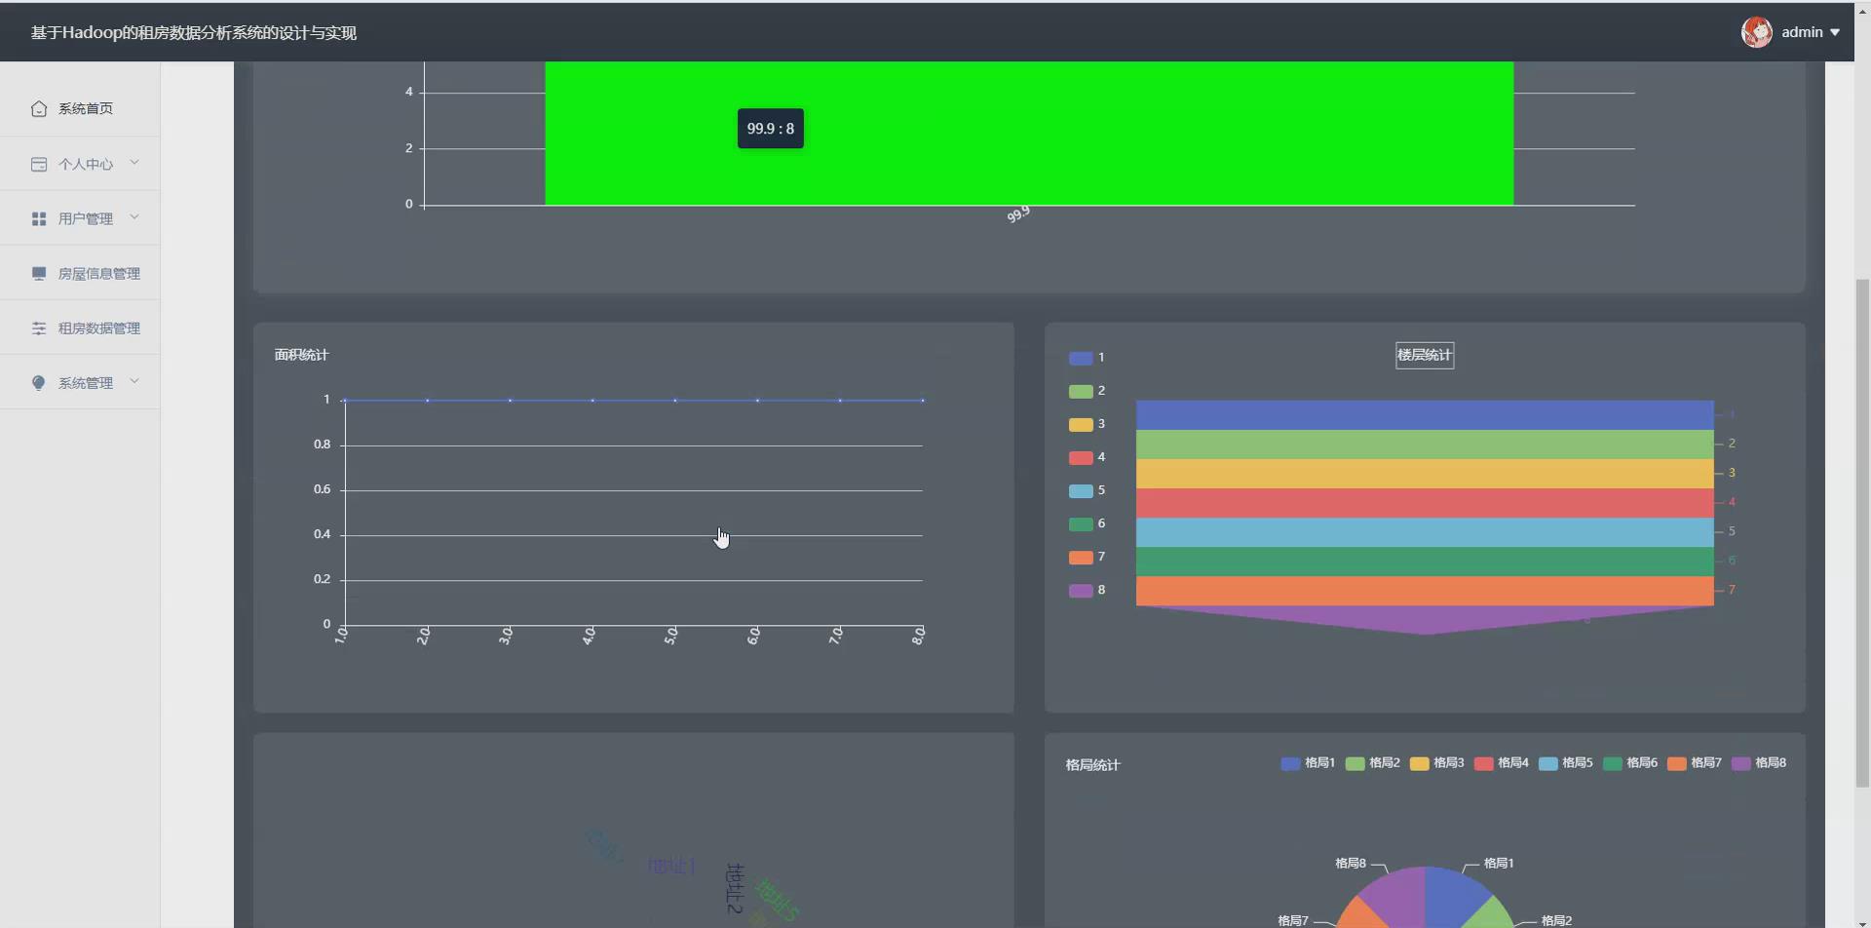This screenshot has height=928, width=1871.
Task: Click the 格局1 label beside the pie chart
Action: pyautogui.click(x=1499, y=864)
